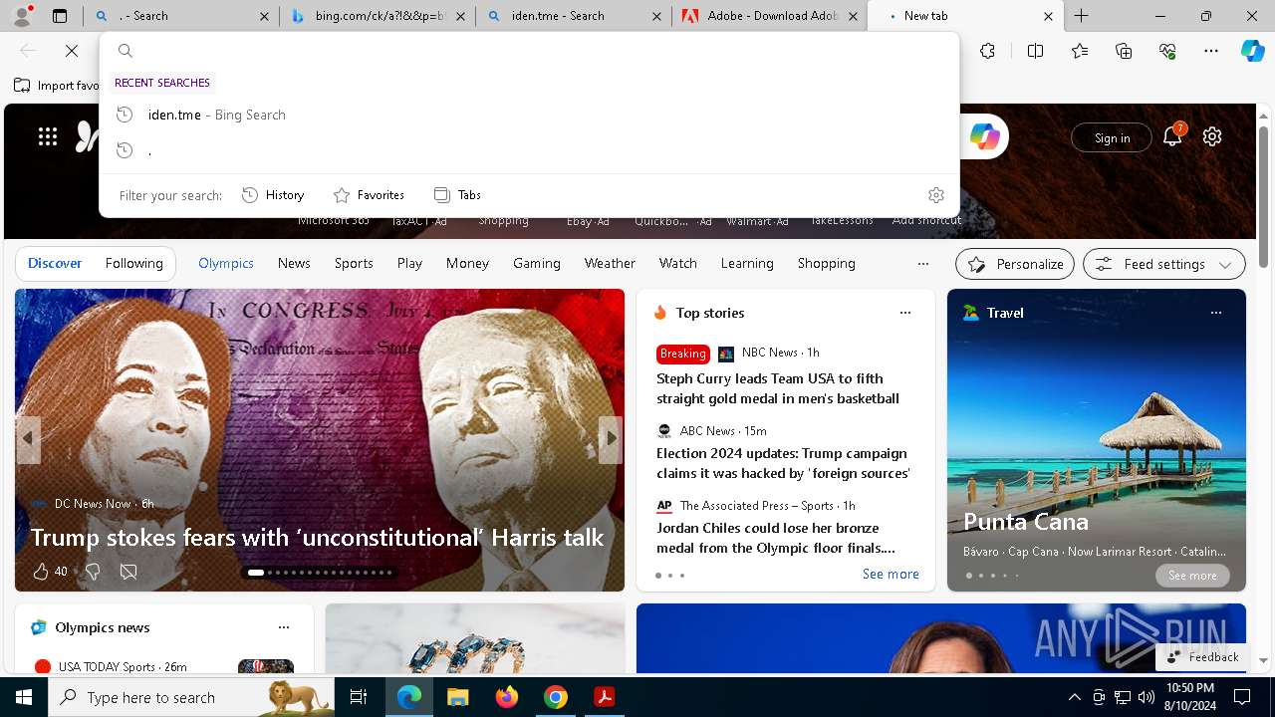This screenshot has width=1275, height=717.
Task: Open the MSN apps grid launcher
Action: pos(48,136)
